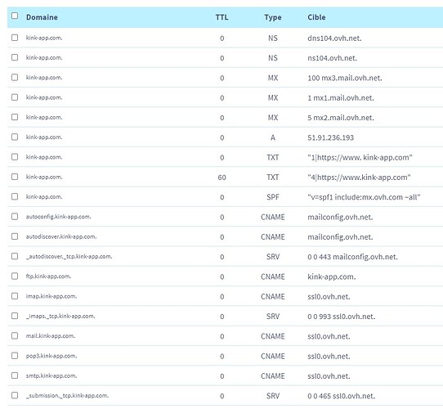Tick the pop3.kink-app.com row checkbox

click(15, 356)
